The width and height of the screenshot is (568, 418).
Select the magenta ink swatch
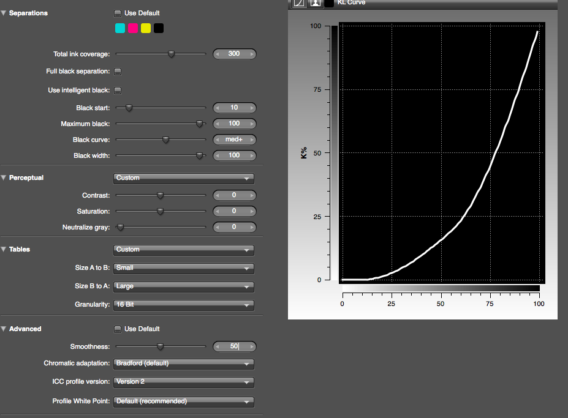point(133,28)
